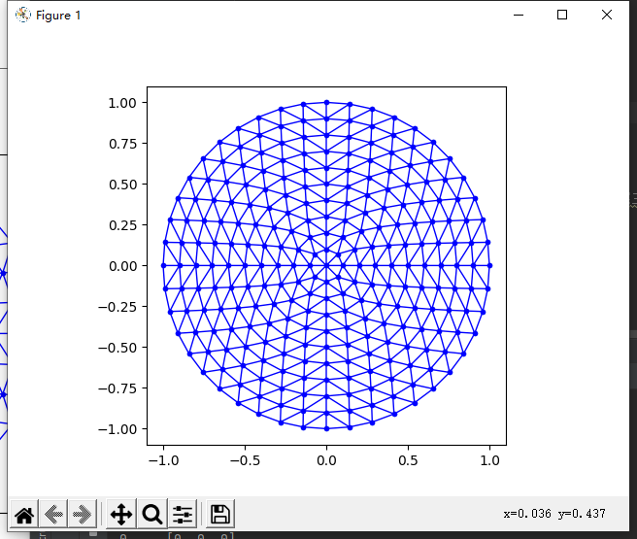Minimize the Figure 1 window
637x539 pixels.
click(519, 15)
